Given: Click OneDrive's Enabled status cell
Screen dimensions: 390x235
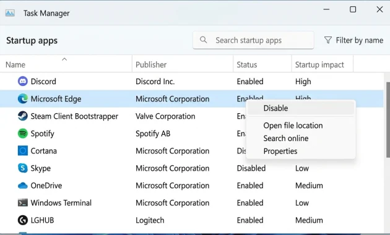Looking at the screenshot, I should [250, 186].
